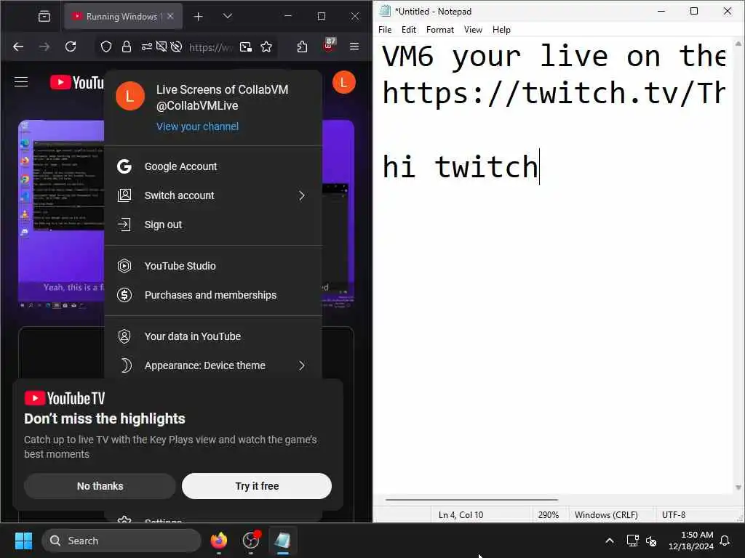Sign out of the YouTube account
The image size is (745, 558).
coord(213,225)
